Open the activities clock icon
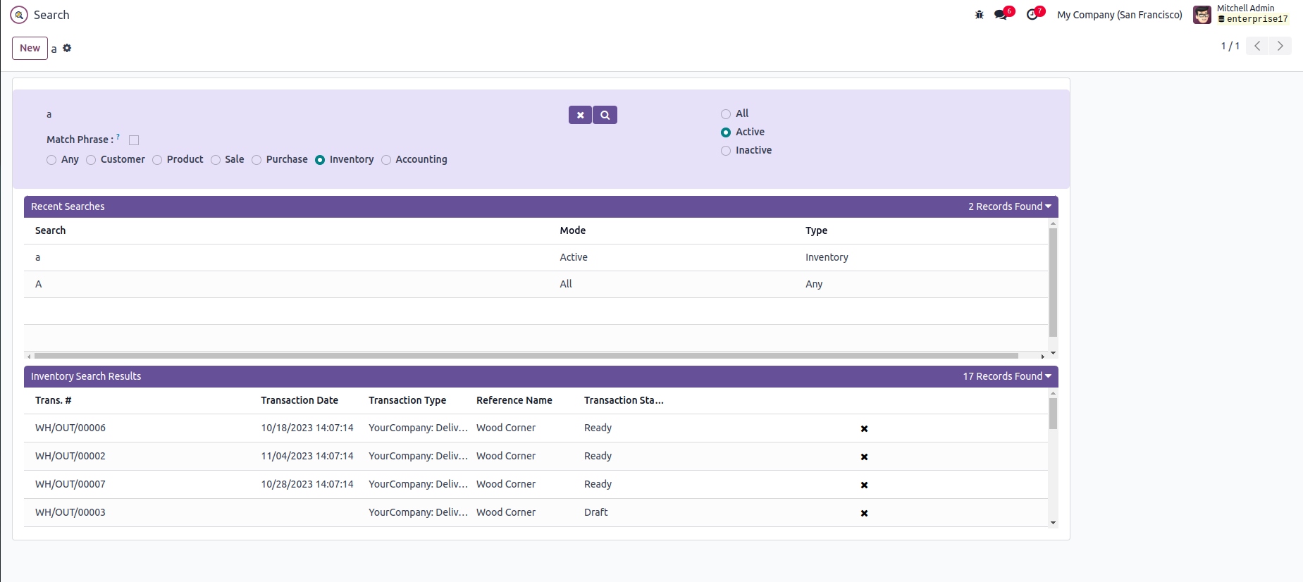 [x=1032, y=15]
